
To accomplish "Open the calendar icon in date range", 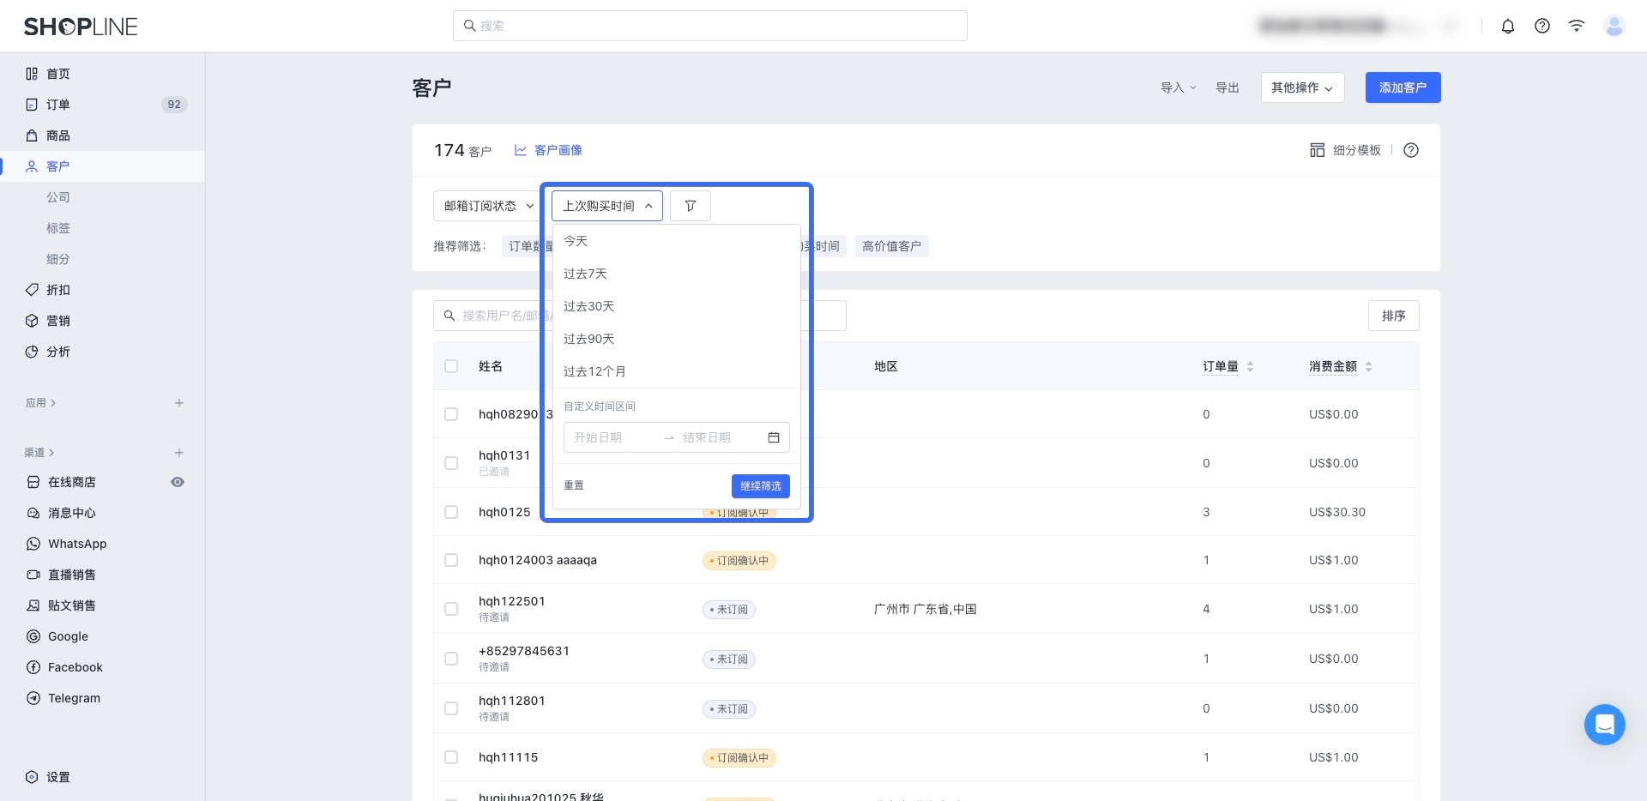I will (773, 437).
